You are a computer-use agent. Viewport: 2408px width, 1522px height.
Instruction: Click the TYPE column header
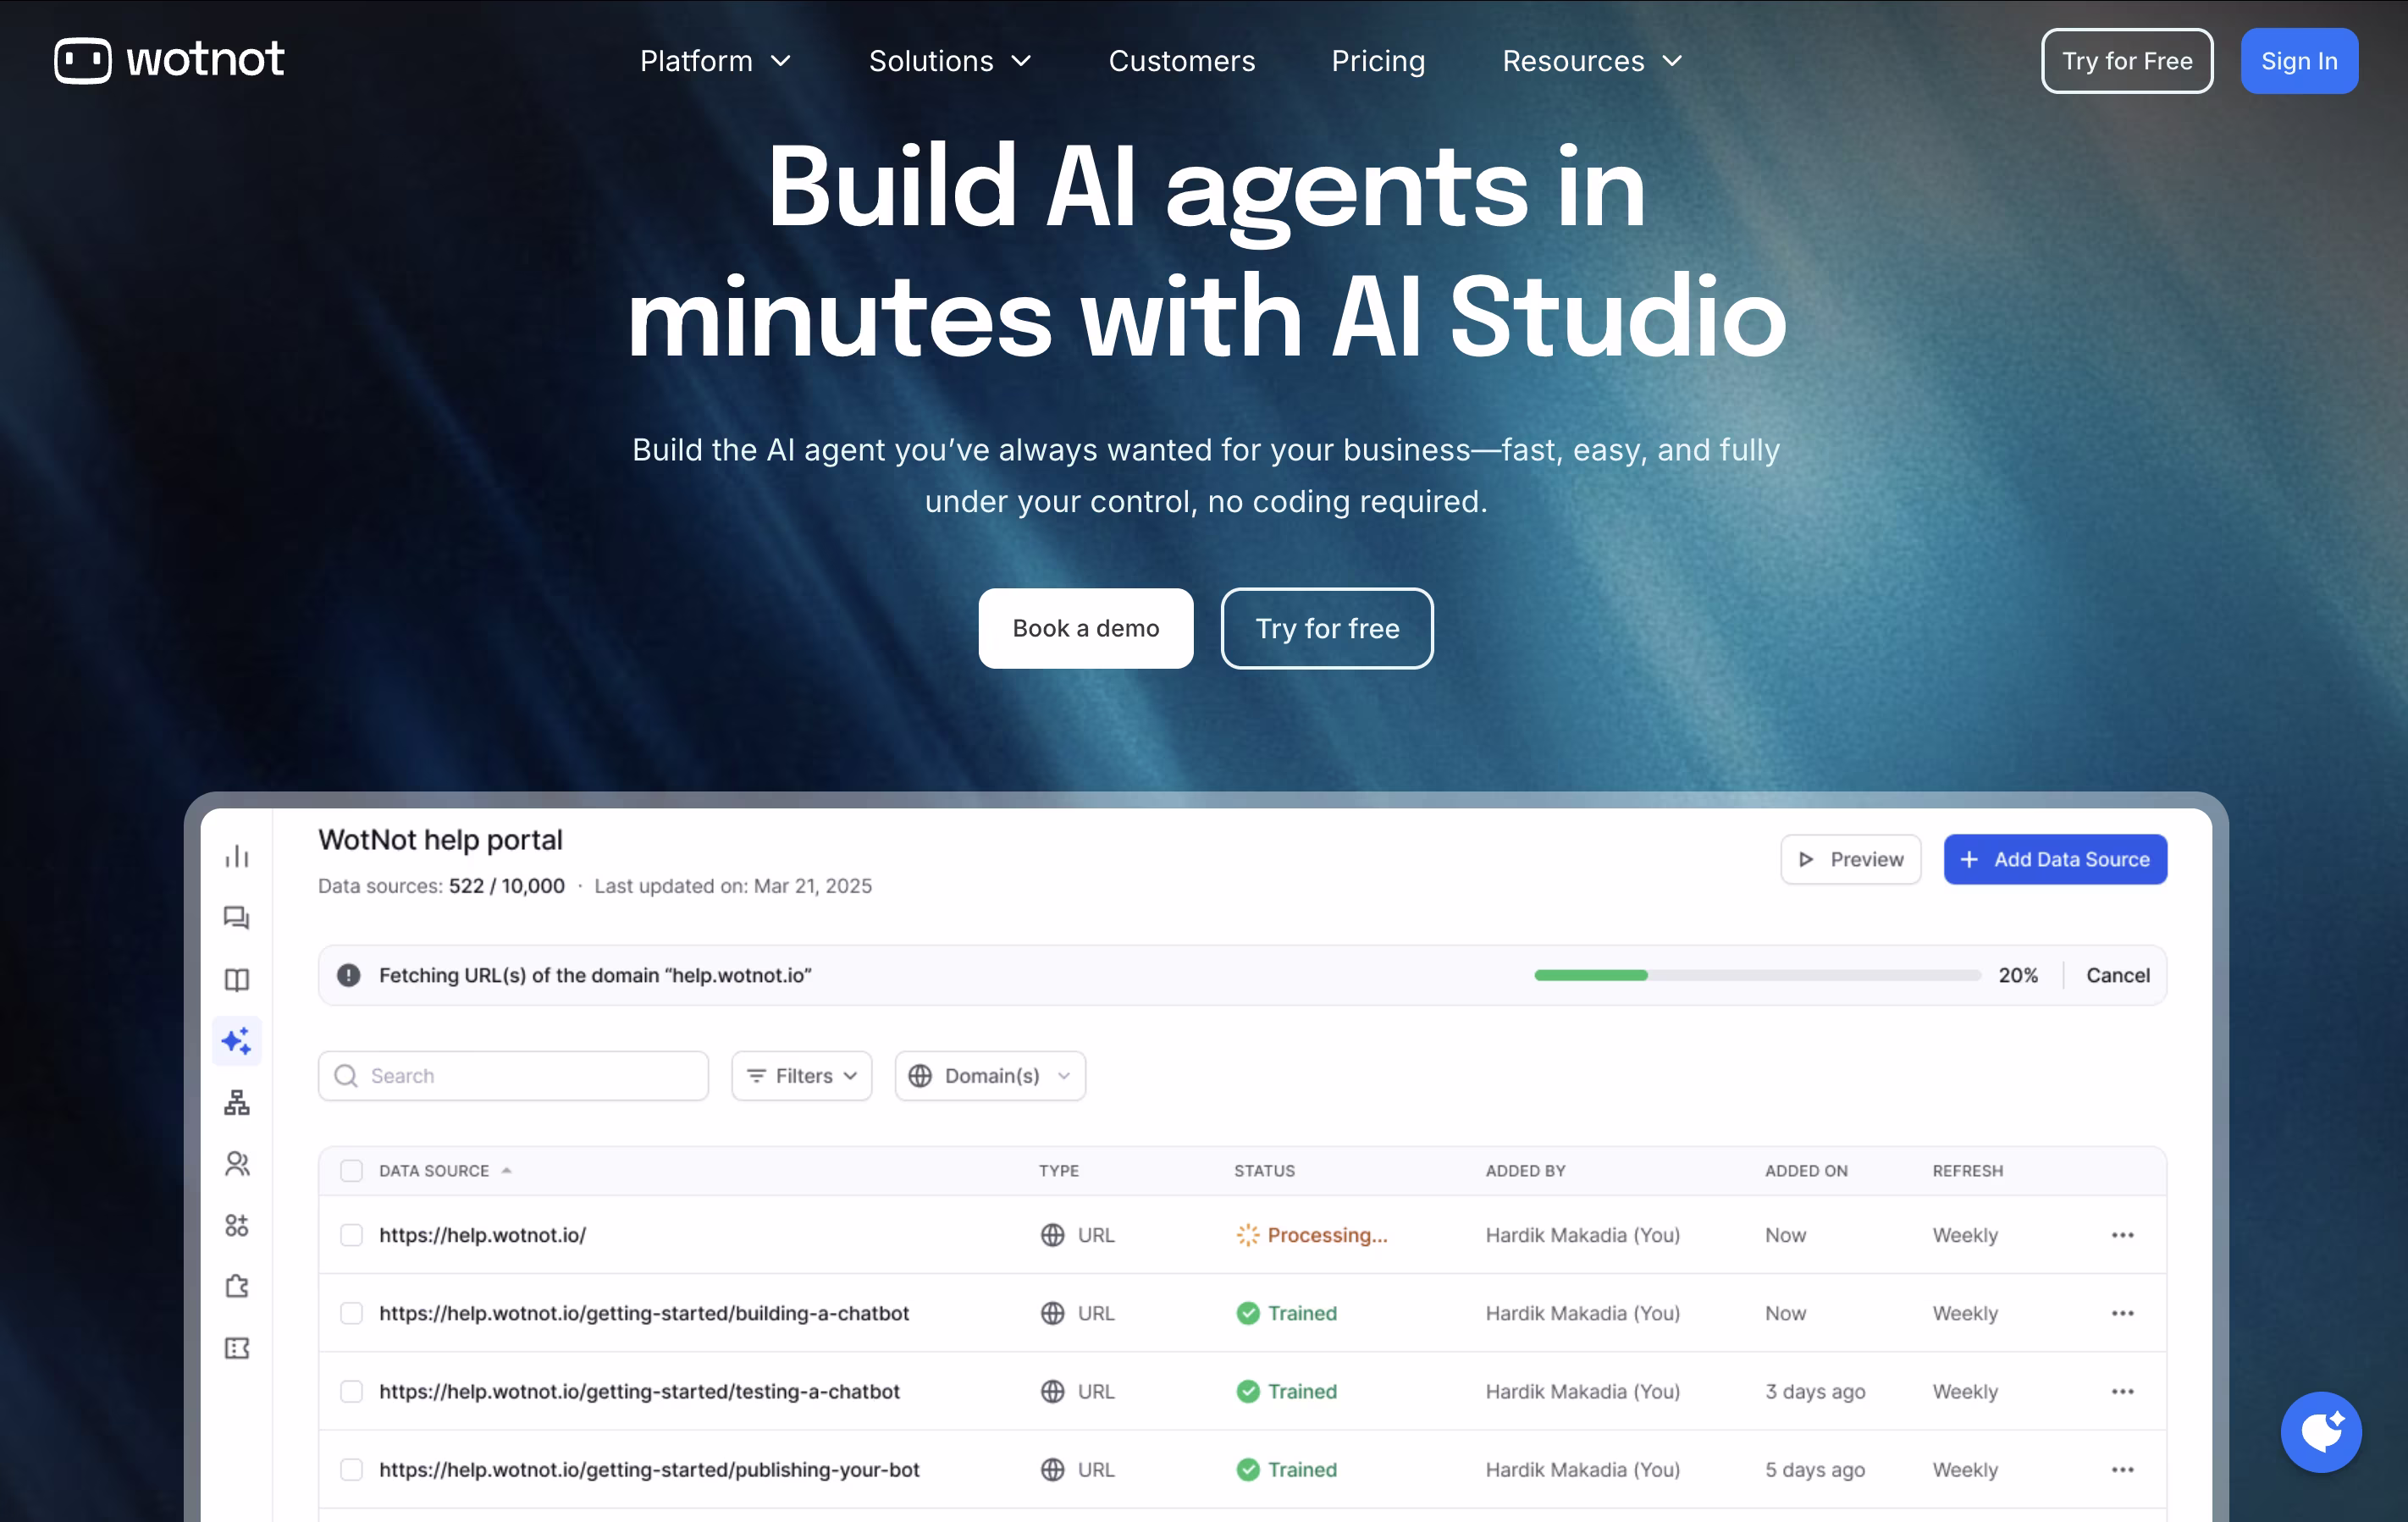(x=1058, y=1171)
